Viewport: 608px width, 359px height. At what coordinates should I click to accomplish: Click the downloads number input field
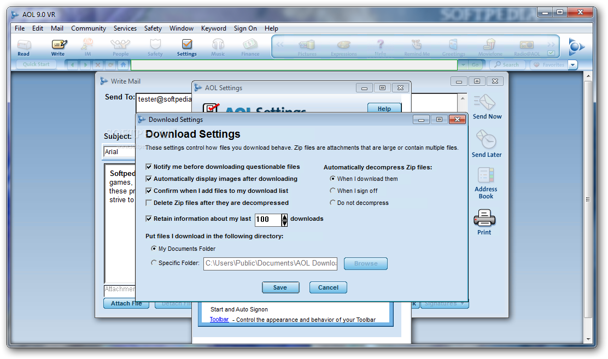click(268, 220)
